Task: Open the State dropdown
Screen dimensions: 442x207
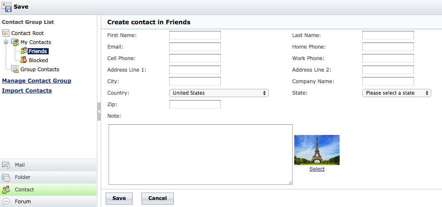Action: click(396, 93)
